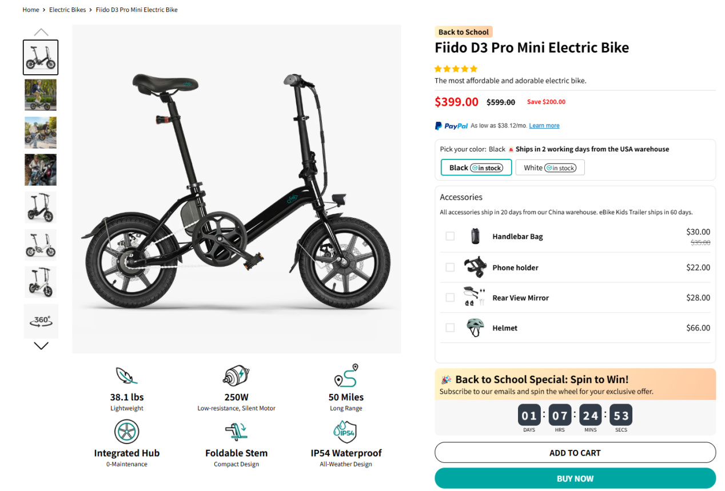
Task: Check the Handlebar Bag checkbox
Action: 450,236
